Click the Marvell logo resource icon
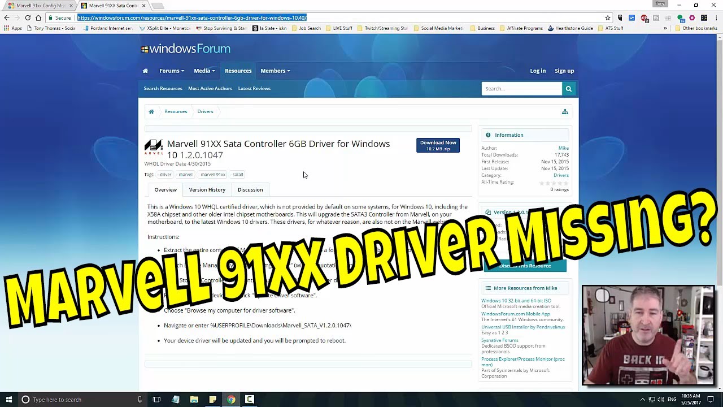Screen dimensions: 723x407 [x=154, y=148]
